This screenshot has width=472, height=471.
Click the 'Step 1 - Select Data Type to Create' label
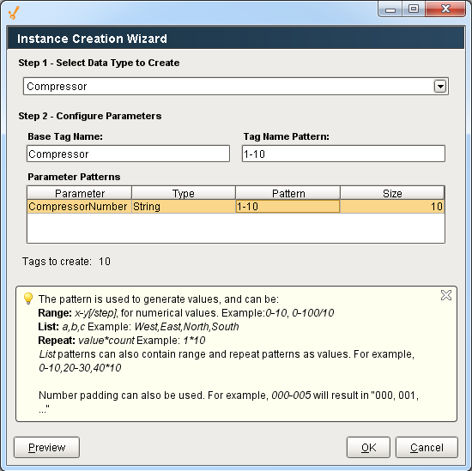point(99,63)
